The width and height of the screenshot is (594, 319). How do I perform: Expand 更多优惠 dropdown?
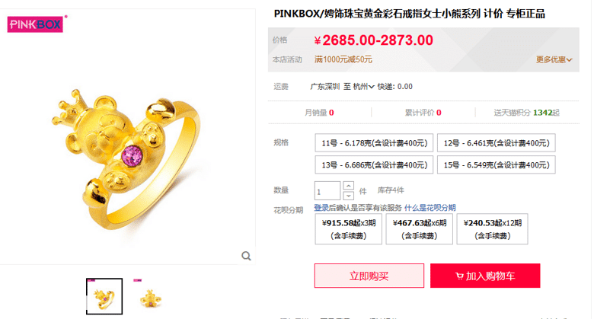(554, 59)
